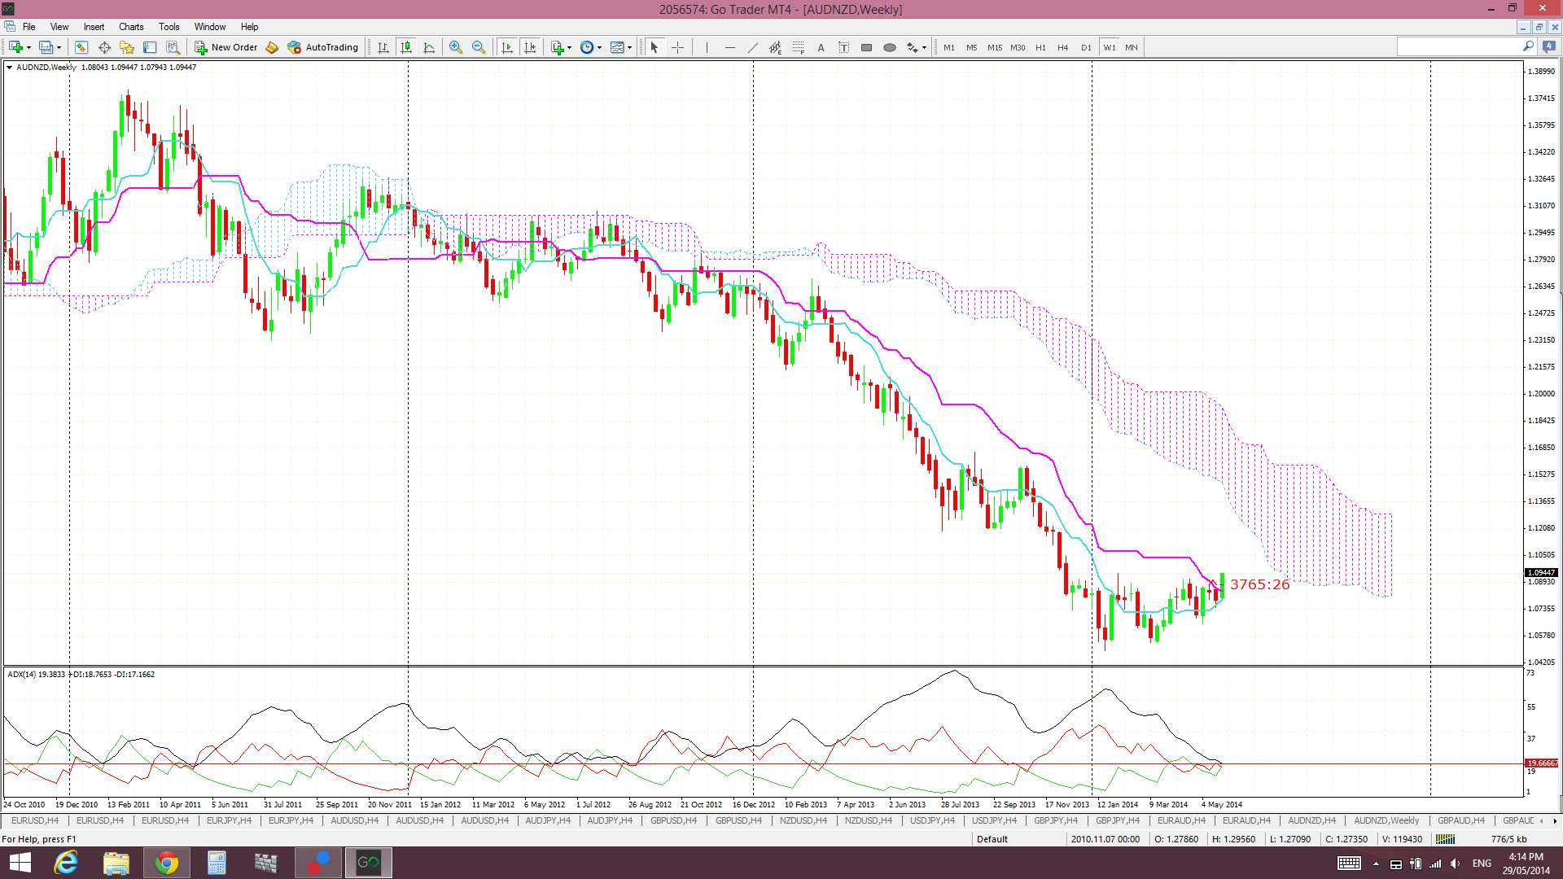Open Internet Explorer from the taskbar

[x=66, y=863]
